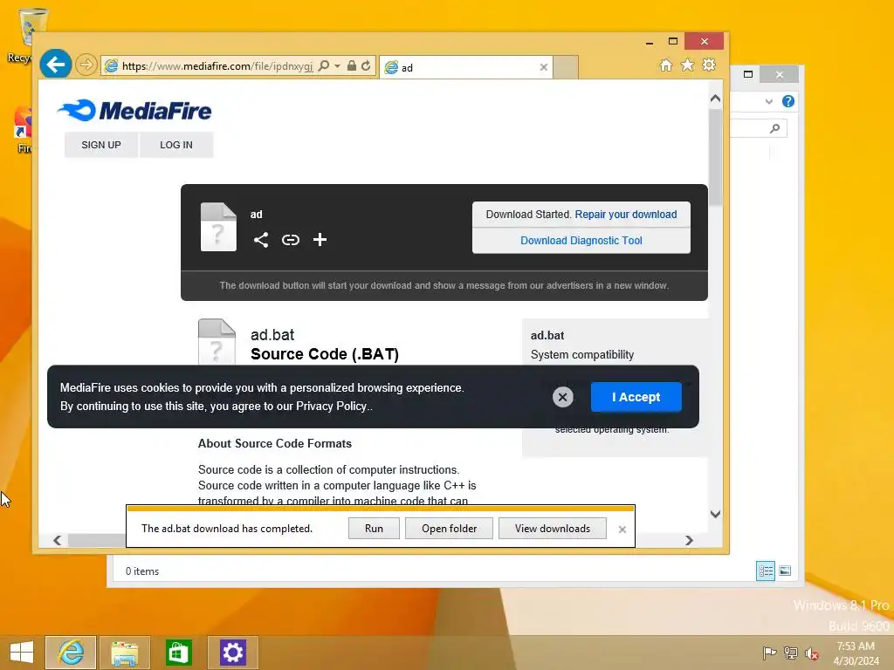The height and width of the screenshot is (670, 894).
Task: Open the Download Diagnostic Tool link
Action: 581,241
